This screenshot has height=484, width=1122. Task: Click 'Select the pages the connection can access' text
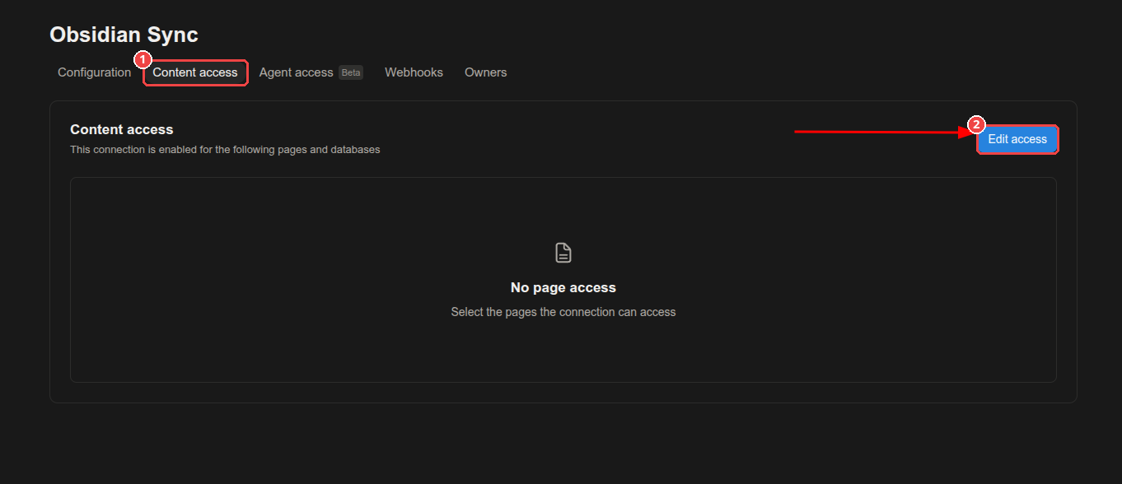563,312
